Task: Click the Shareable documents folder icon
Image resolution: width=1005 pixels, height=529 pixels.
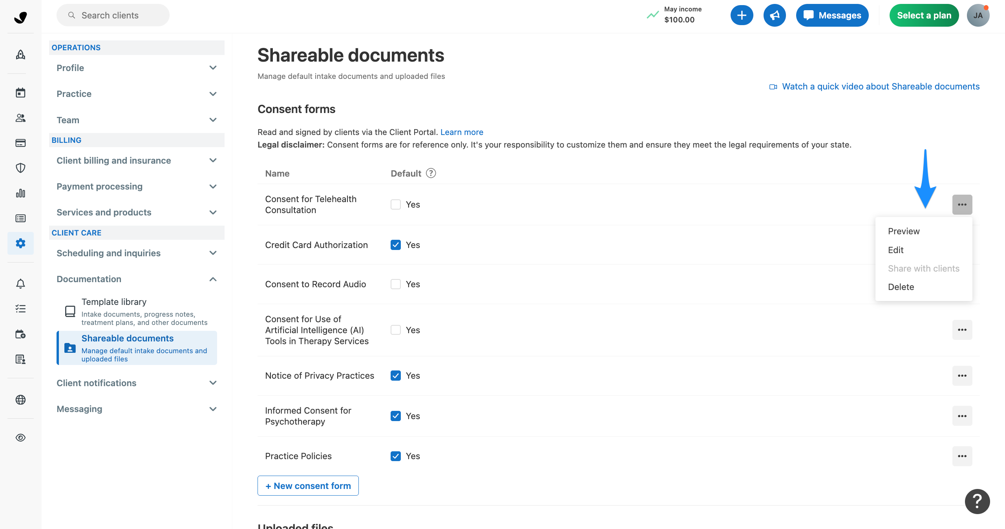Action: (70, 348)
